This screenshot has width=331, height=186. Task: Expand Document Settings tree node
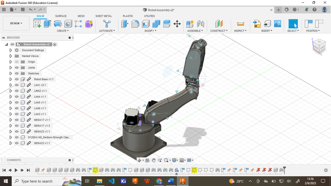tap(11, 50)
